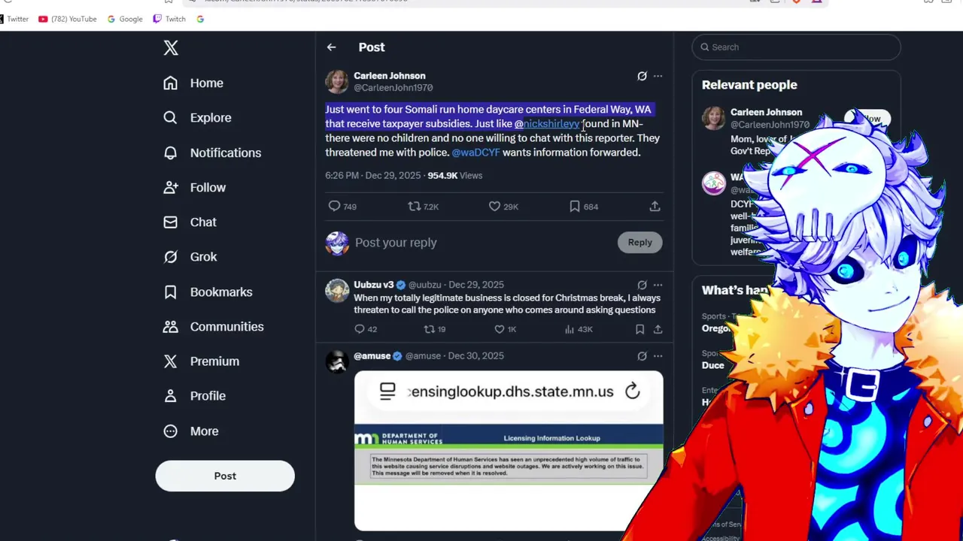Bookmark Uubzu v3's reply
Screen dimensions: 963x541
click(x=639, y=329)
